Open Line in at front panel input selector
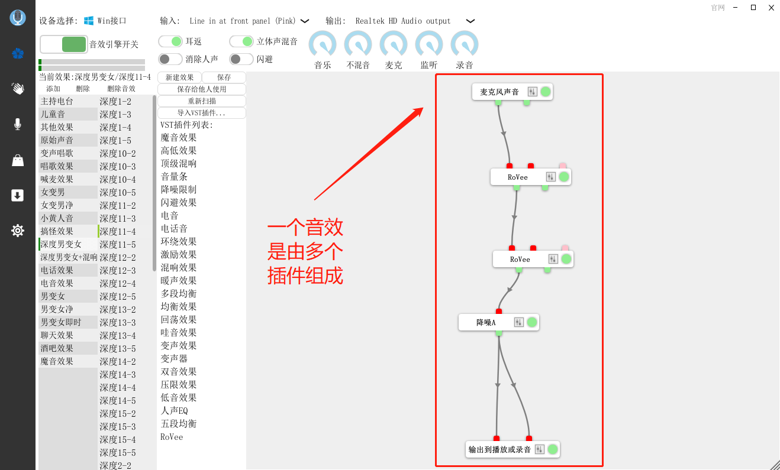This screenshot has width=780, height=470. (243, 21)
